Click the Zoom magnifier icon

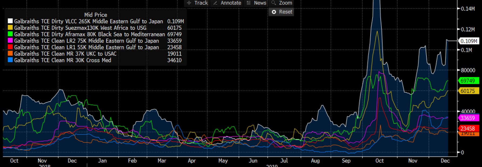(274, 3)
